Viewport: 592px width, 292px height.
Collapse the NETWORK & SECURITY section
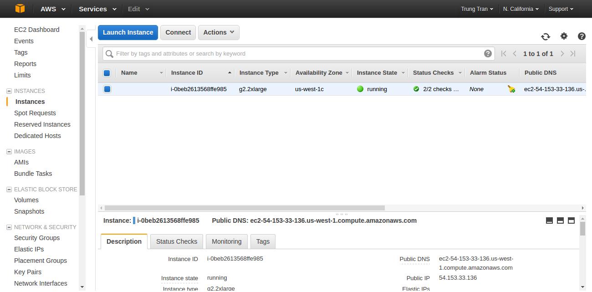tap(9, 227)
